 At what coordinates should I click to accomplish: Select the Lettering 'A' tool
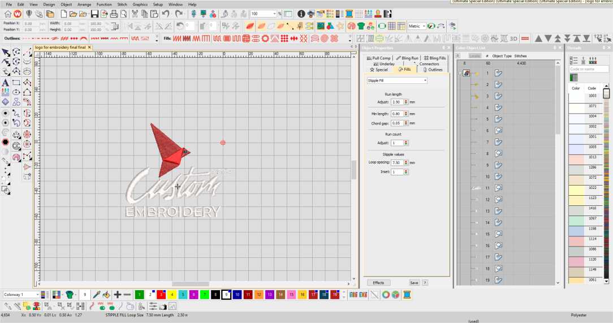pos(6,83)
